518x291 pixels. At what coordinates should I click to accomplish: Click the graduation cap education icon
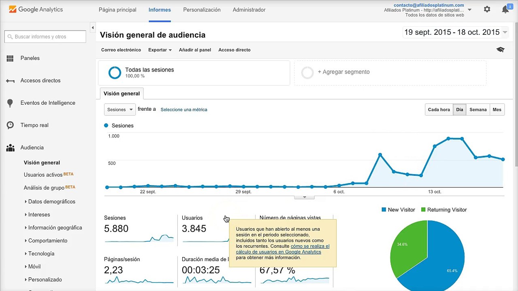click(501, 50)
